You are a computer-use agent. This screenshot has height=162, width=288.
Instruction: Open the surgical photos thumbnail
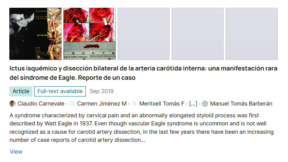[90, 34]
